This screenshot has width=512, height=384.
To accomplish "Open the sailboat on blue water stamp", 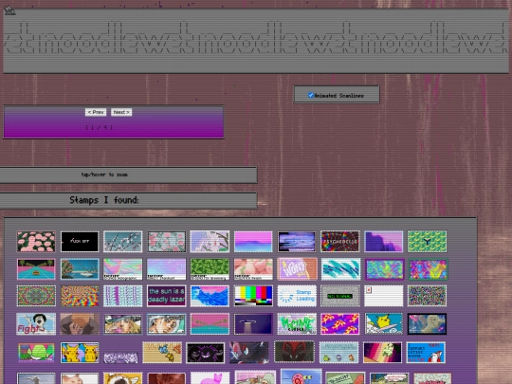I will point(80,269).
